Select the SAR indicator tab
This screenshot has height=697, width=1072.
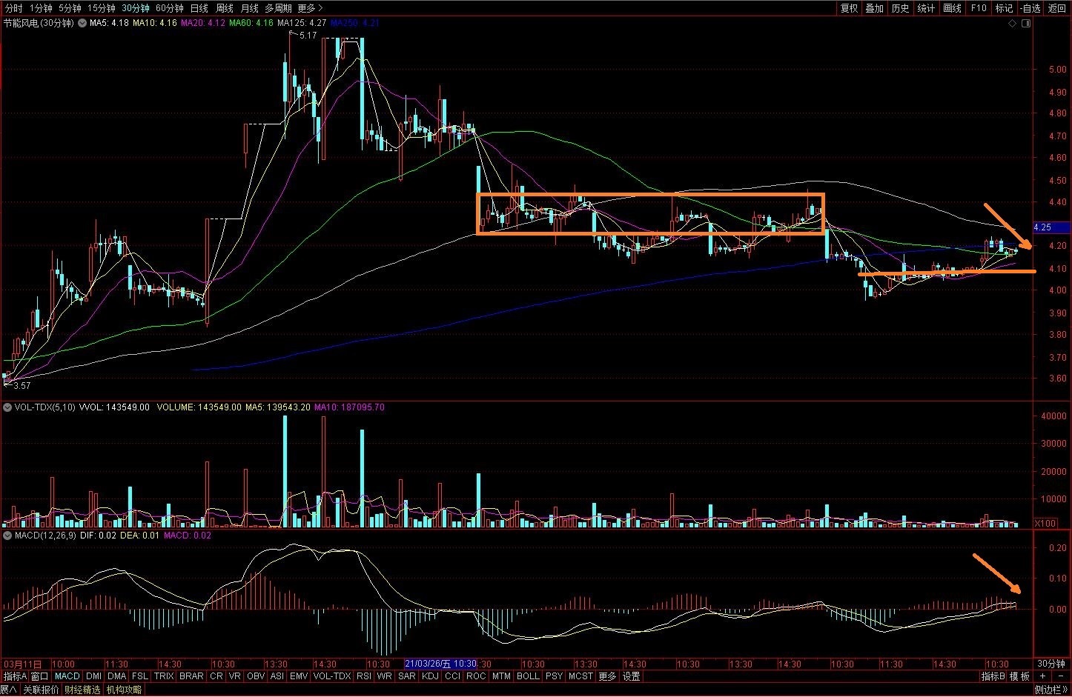[407, 676]
